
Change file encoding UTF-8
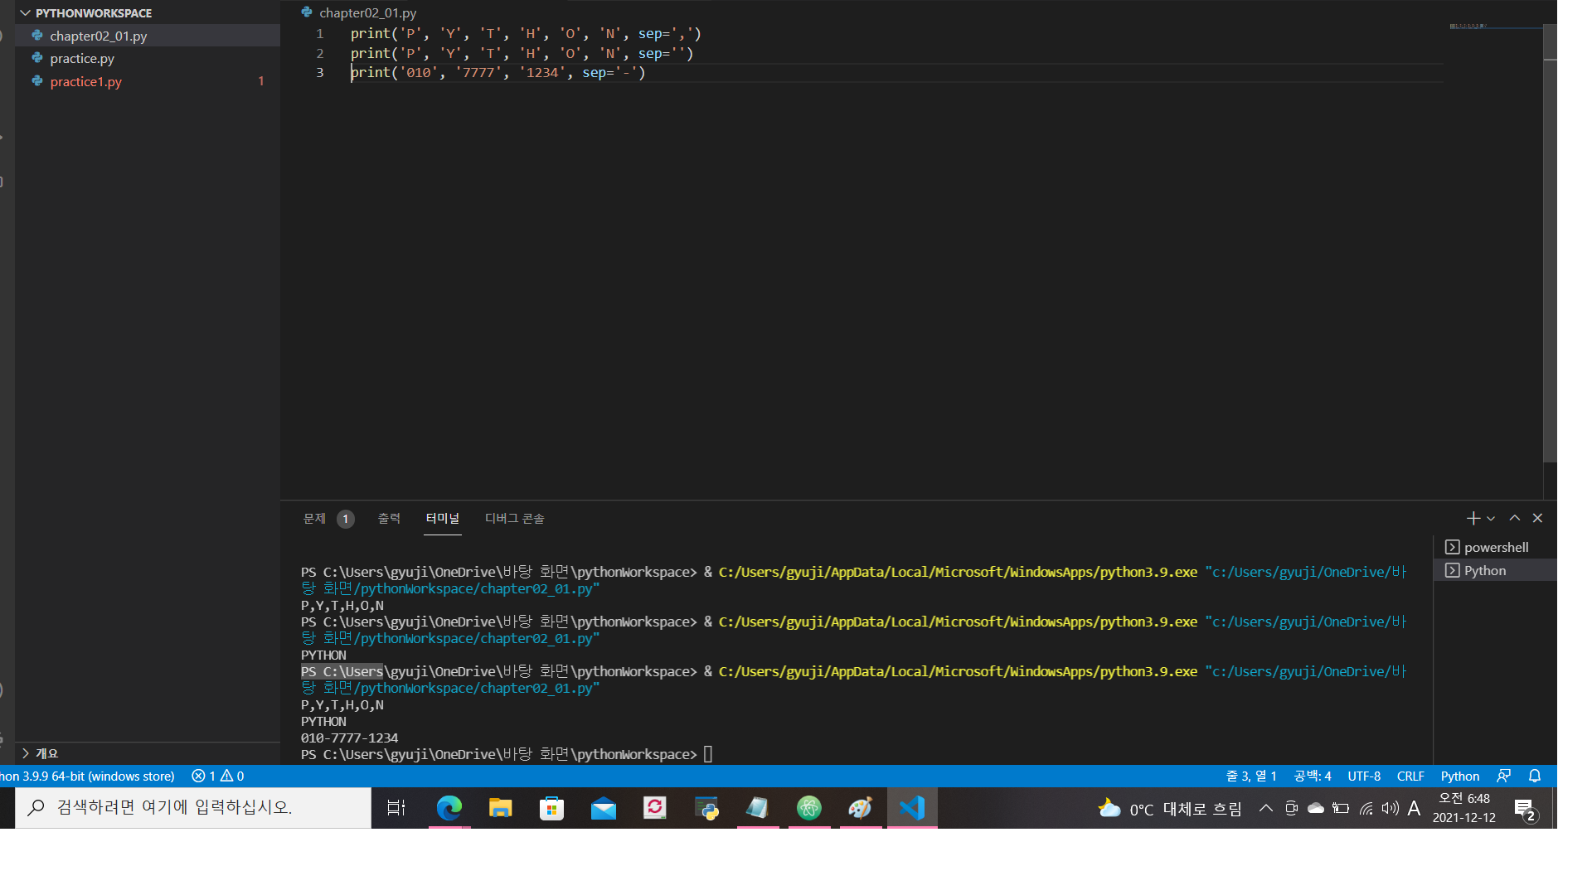click(1364, 776)
